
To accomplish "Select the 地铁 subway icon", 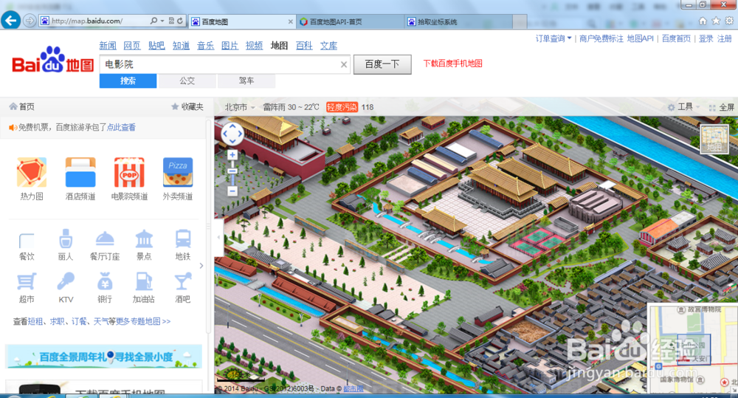I will tap(182, 239).
